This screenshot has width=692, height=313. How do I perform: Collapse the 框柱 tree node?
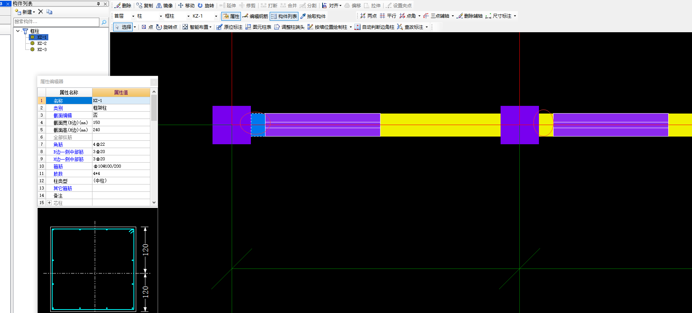pos(18,31)
